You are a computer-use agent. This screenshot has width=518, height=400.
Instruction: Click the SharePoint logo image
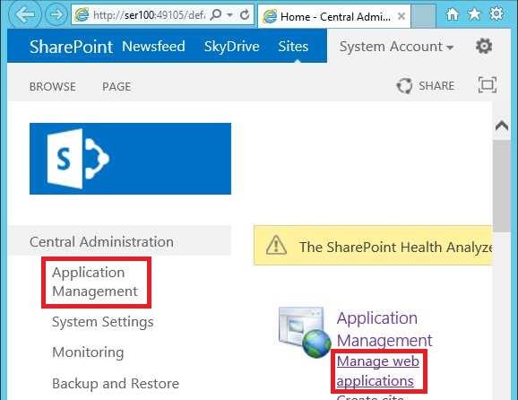pyautogui.click(x=130, y=159)
